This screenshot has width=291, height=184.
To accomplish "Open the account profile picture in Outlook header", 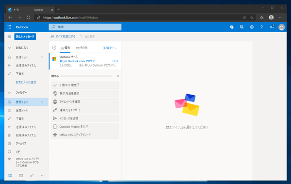I will [281, 27].
